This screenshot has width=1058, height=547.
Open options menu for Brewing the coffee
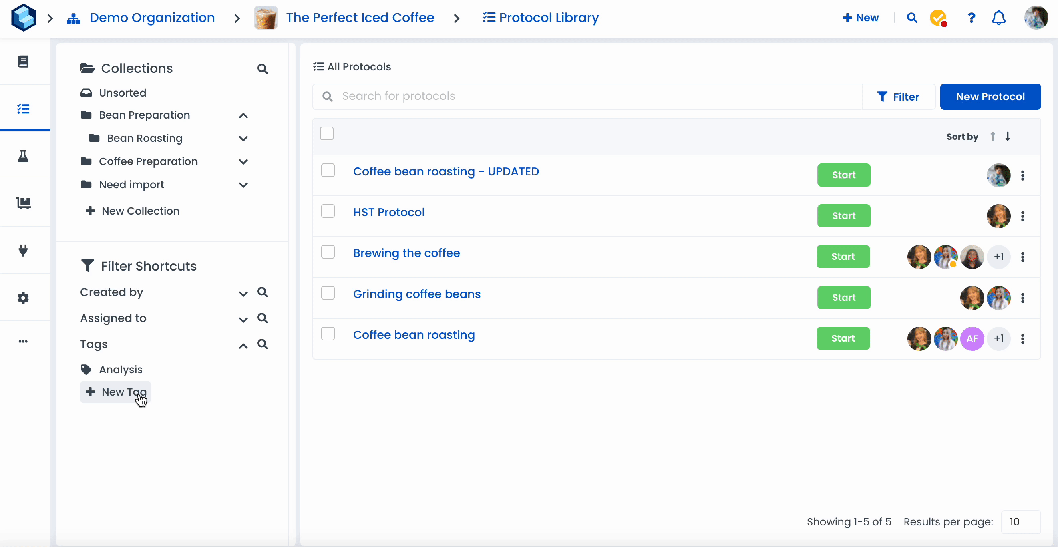tap(1023, 257)
